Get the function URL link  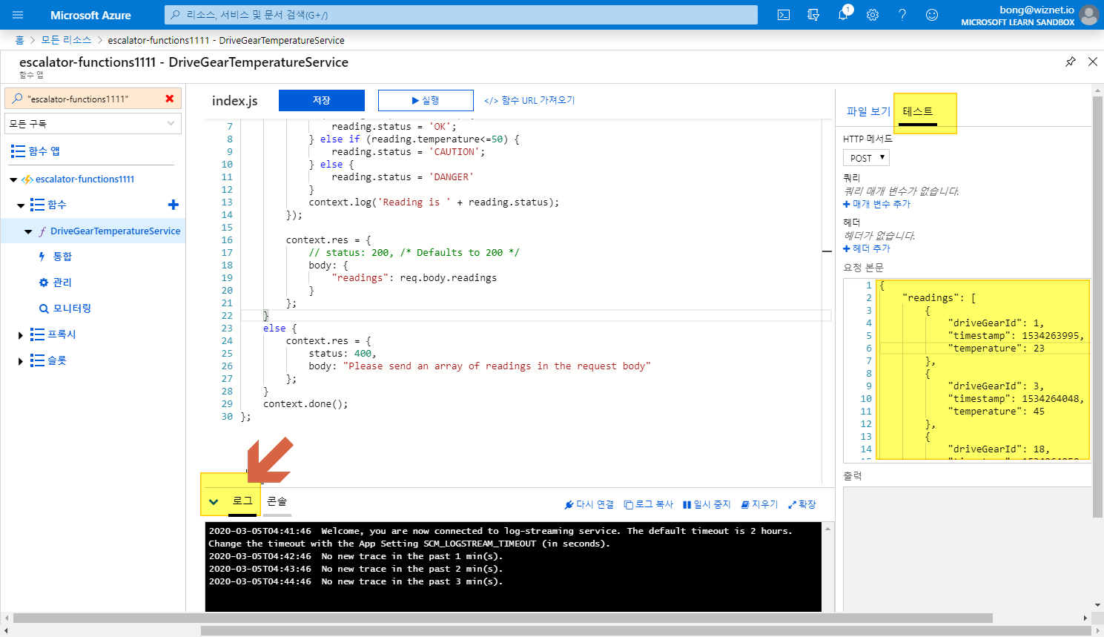[529, 100]
